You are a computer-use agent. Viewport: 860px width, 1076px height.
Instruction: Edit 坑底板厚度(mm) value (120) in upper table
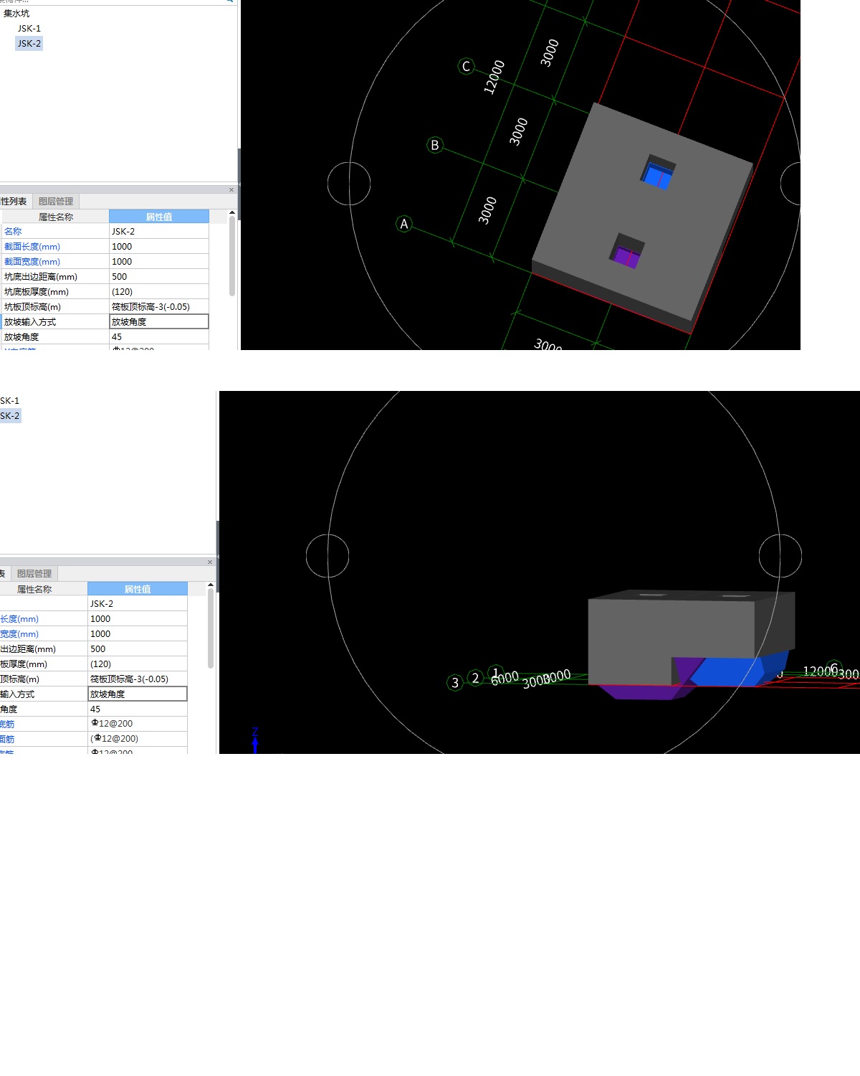tap(159, 292)
